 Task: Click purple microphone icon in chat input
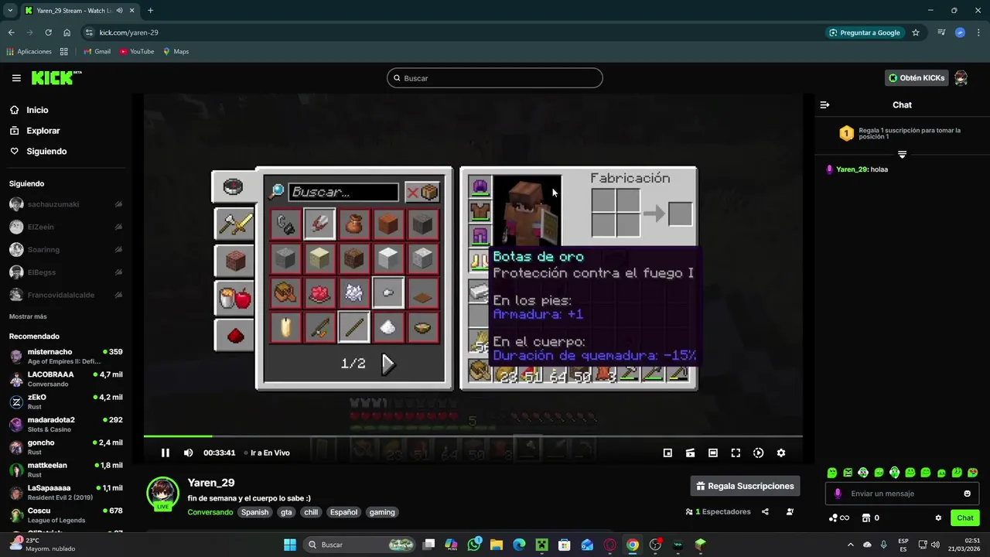838,494
